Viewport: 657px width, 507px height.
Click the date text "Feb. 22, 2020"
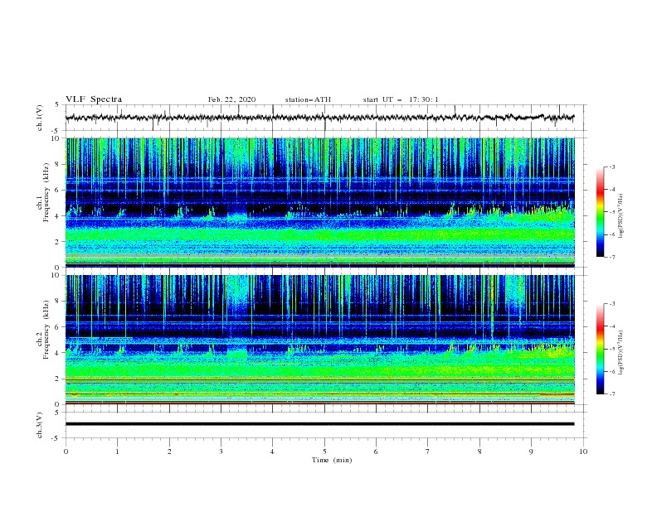point(231,99)
